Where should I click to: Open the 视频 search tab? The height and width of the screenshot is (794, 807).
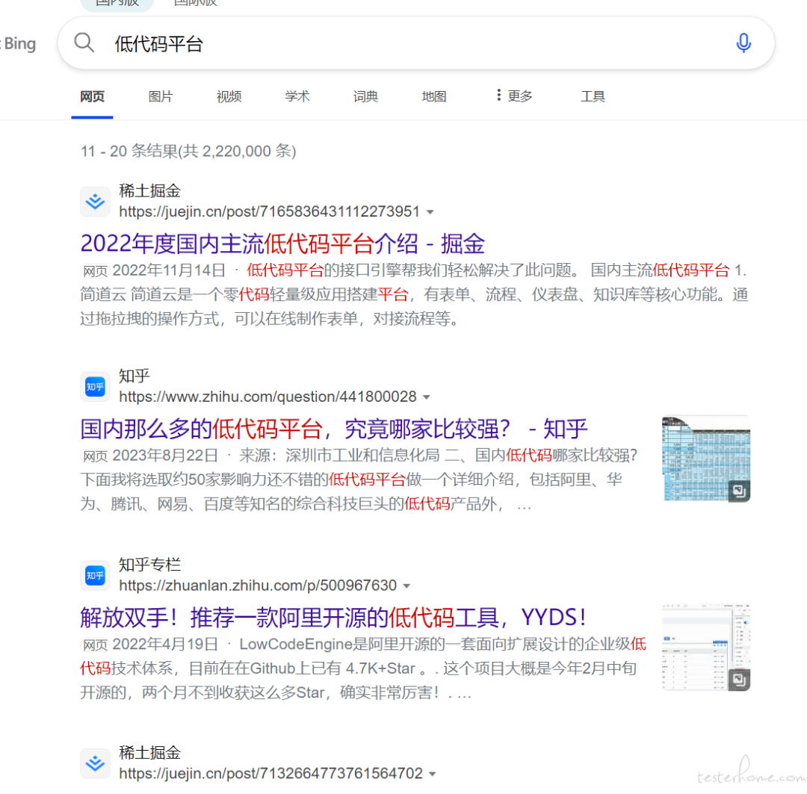228,96
